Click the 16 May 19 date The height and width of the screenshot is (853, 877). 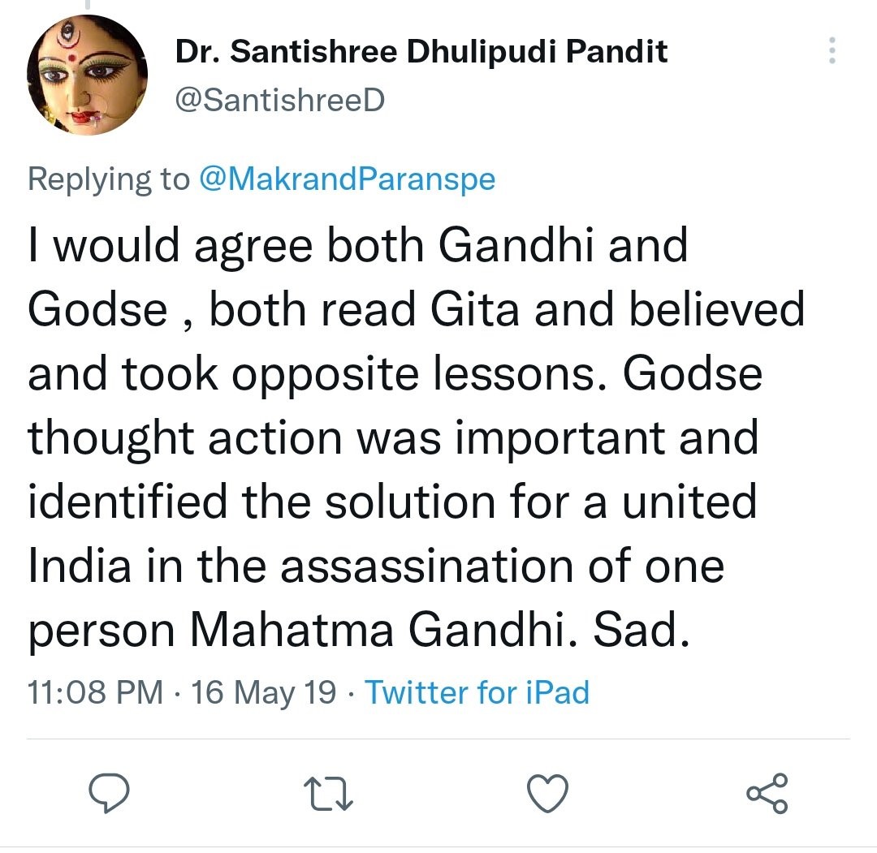point(263,692)
